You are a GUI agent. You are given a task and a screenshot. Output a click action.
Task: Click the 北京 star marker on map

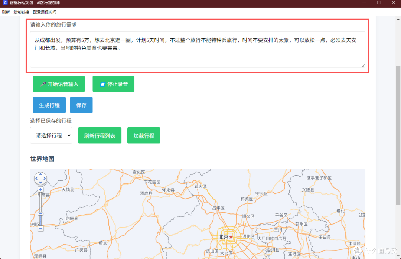coord(231,237)
